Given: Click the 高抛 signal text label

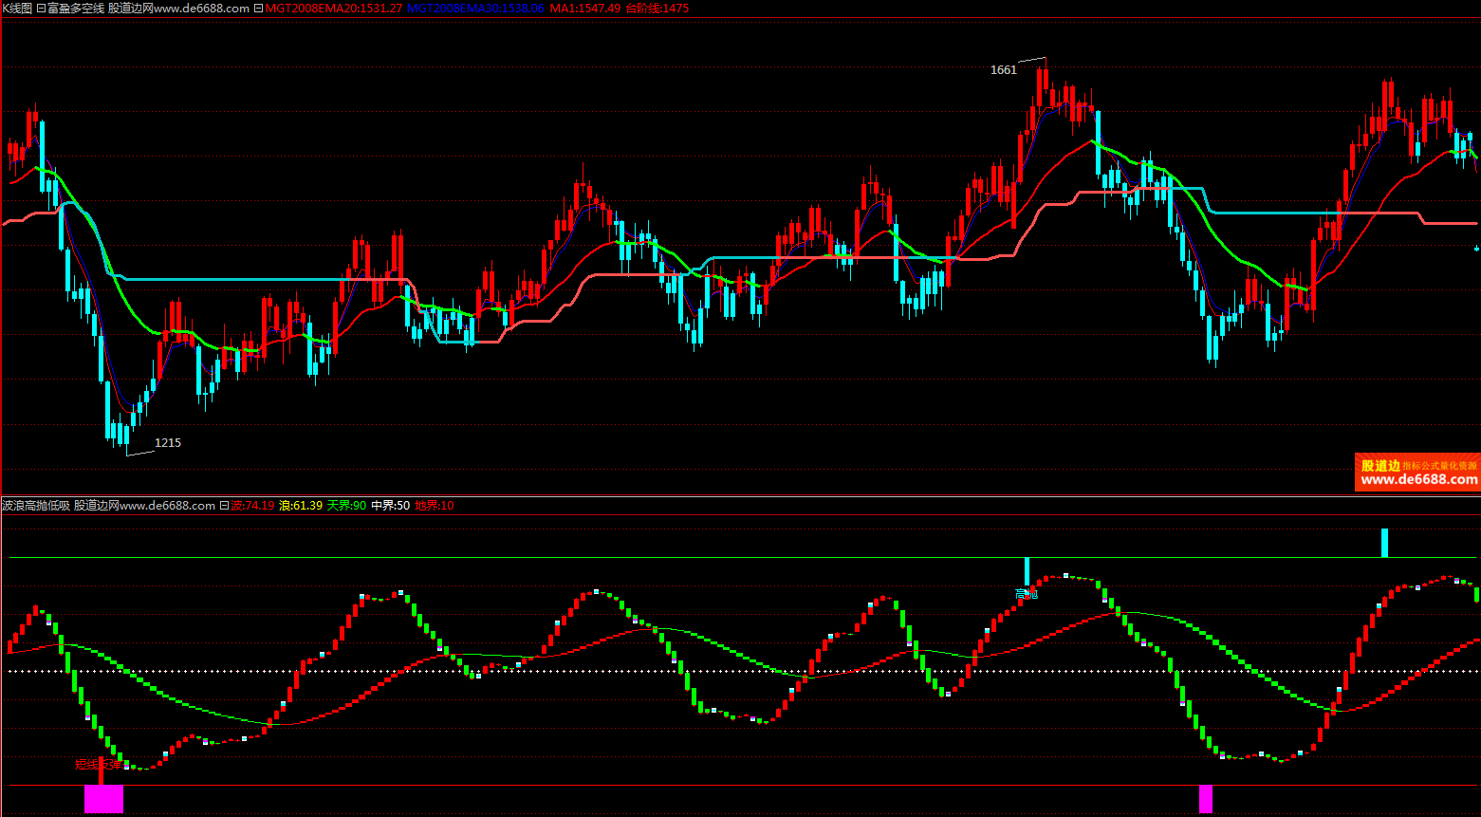Looking at the screenshot, I should (x=1027, y=595).
